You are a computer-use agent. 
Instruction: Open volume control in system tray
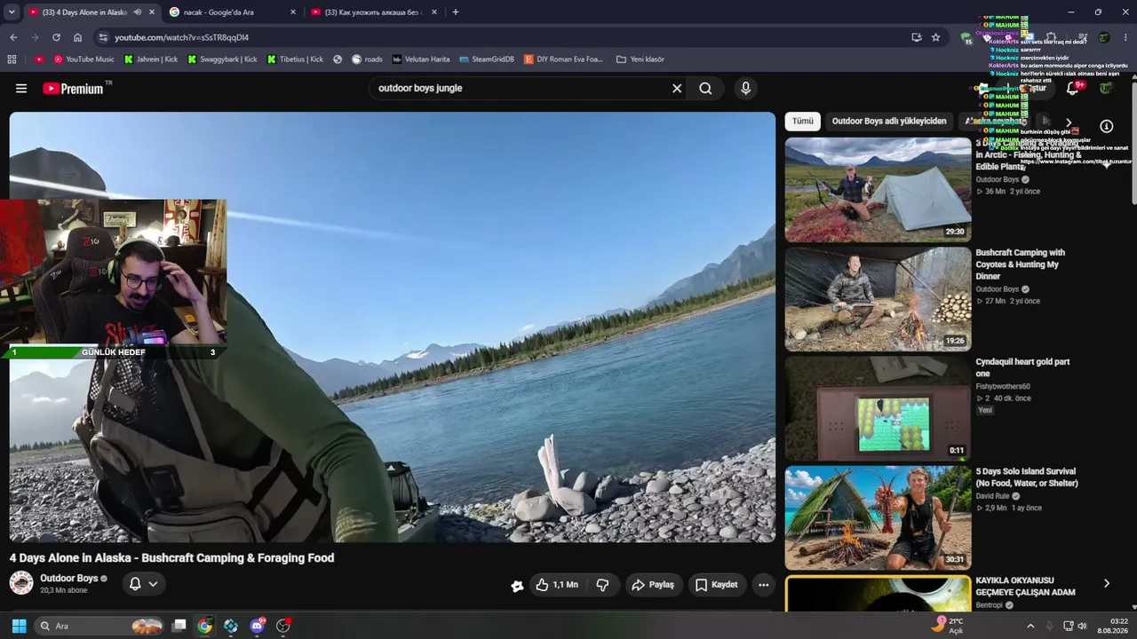pos(1082,626)
